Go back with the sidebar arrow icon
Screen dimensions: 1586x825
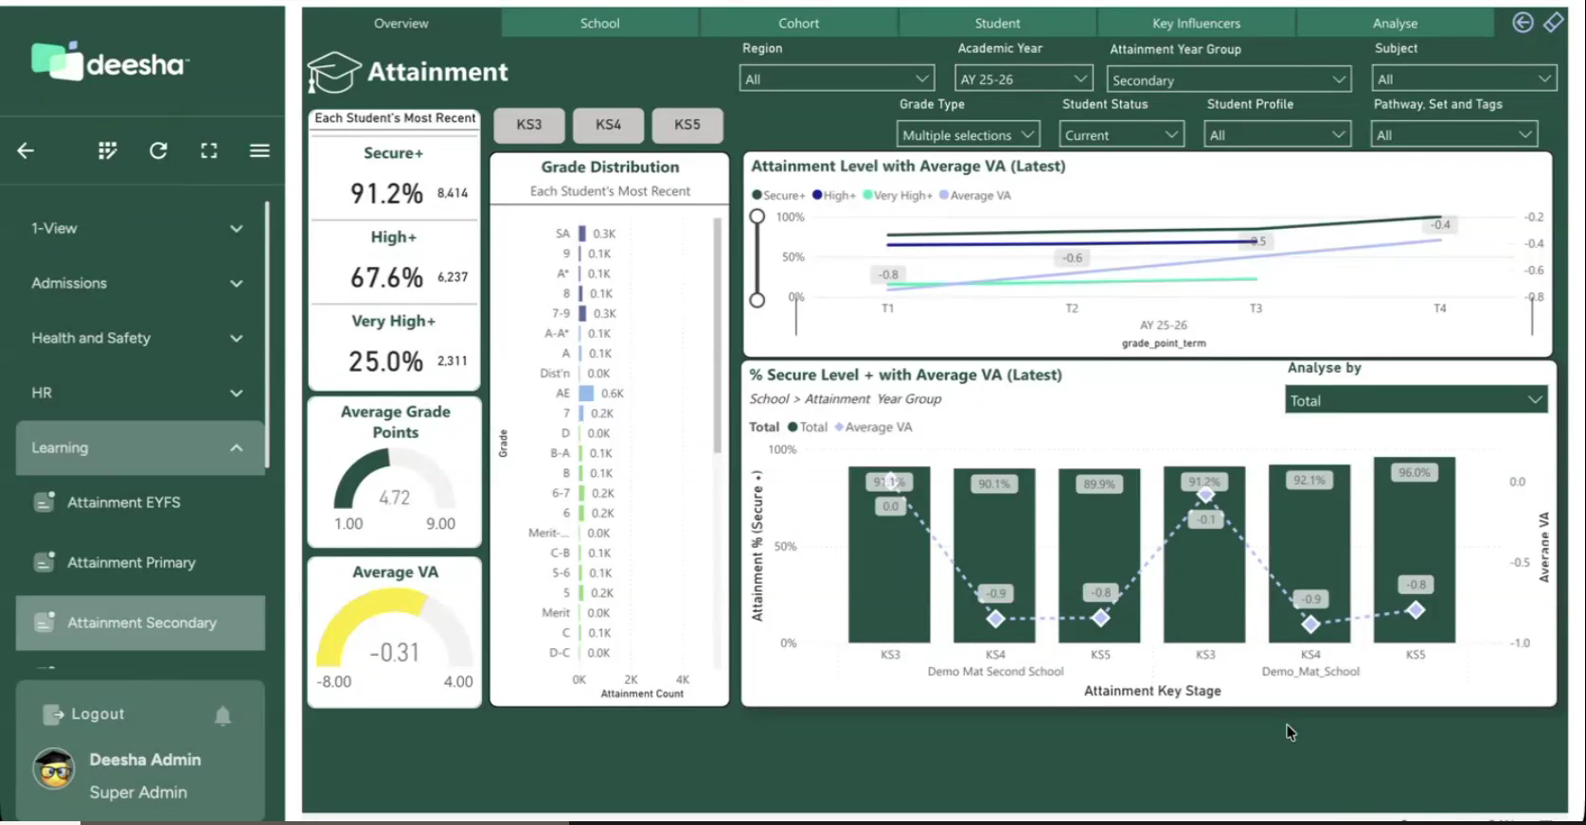tap(26, 150)
